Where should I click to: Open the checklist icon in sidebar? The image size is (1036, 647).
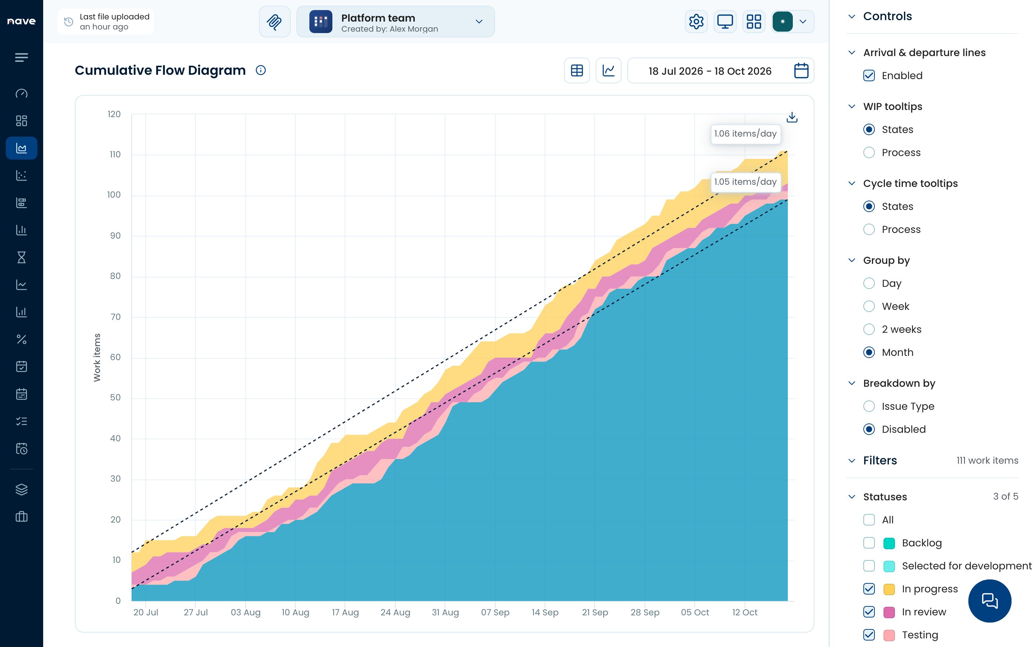[22, 421]
